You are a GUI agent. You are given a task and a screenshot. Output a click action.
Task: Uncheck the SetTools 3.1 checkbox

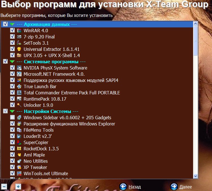[12, 43]
